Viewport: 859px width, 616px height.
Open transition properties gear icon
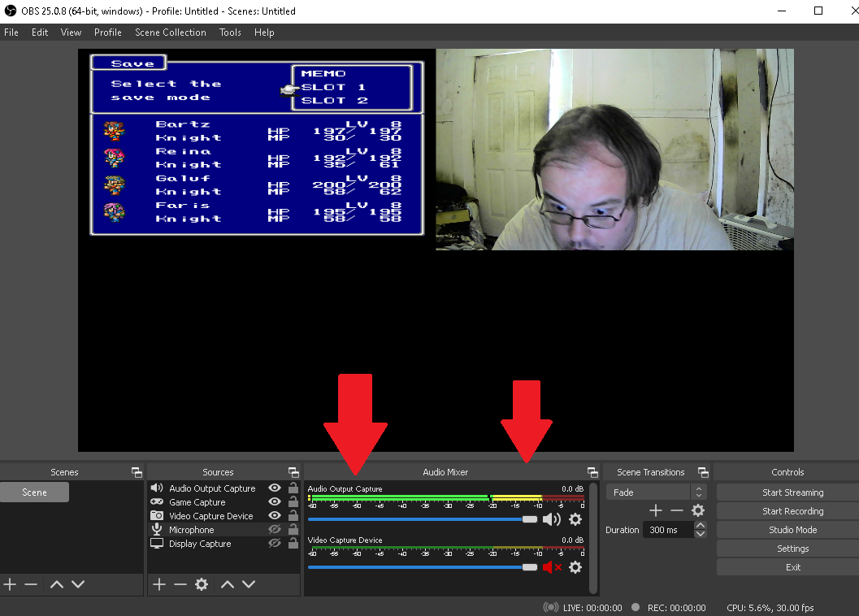698,511
